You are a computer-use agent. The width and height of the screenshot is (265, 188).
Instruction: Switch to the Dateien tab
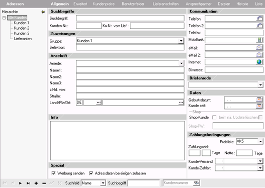[x=224, y=4]
